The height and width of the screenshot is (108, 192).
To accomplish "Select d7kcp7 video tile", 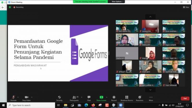I will click(x=127, y=67).
